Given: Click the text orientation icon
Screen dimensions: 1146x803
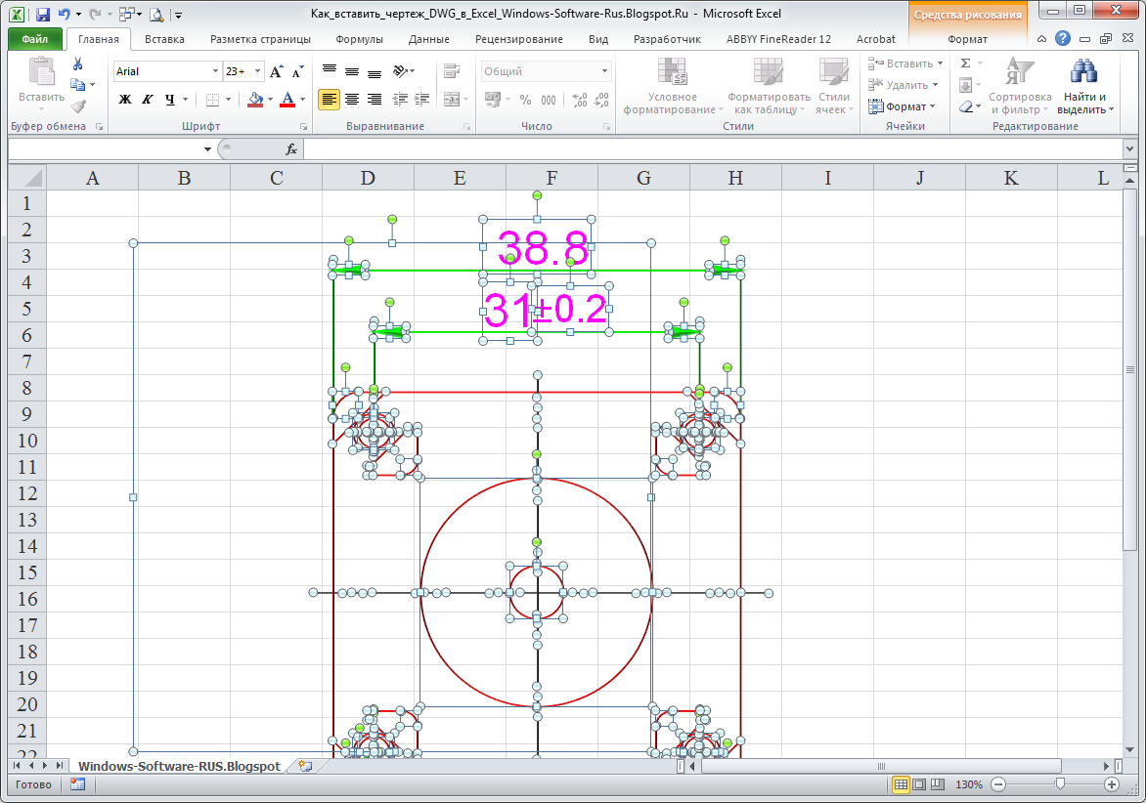Looking at the screenshot, I should 401,70.
